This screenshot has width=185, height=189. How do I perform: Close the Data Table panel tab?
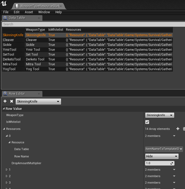(39, 18)
